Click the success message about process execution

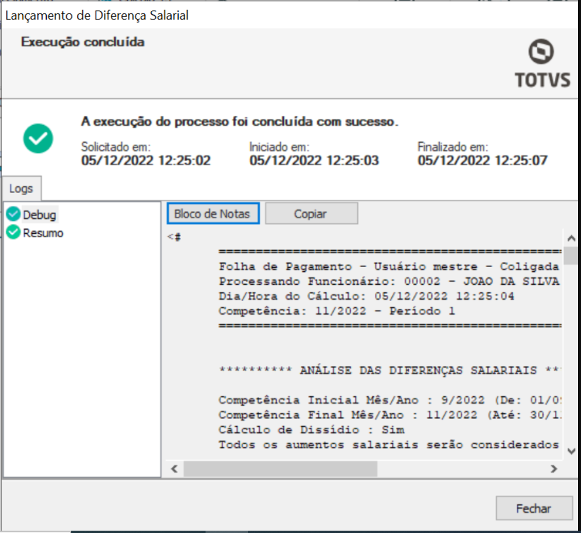click(x=240, y=122)
